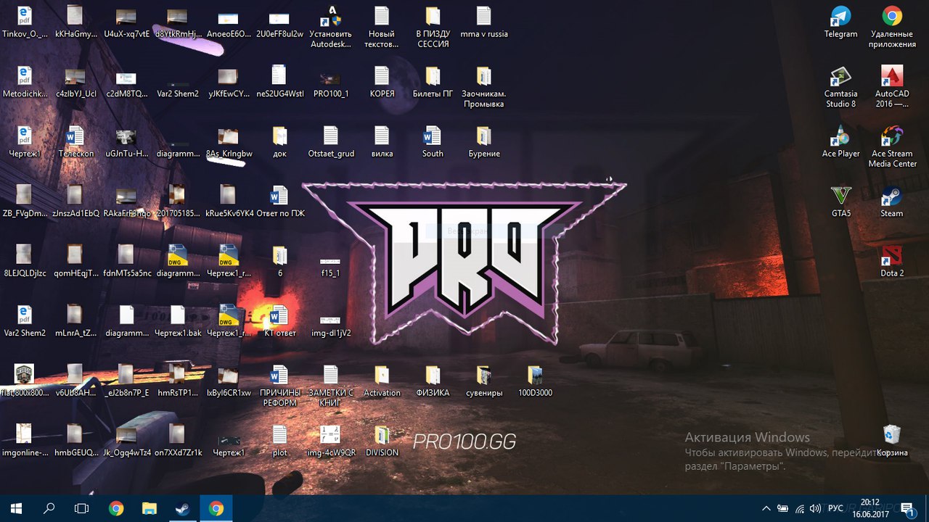Select the PRO100_1 image file
The width and height of the screenshot is (929, 522).
pyautogui.click(x=330, y=83)
